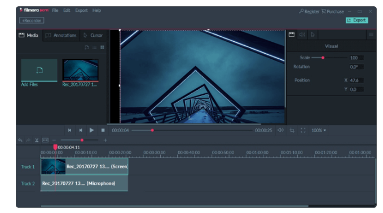
Task: Click the Position X value field
Action: (x=356, y=80)
